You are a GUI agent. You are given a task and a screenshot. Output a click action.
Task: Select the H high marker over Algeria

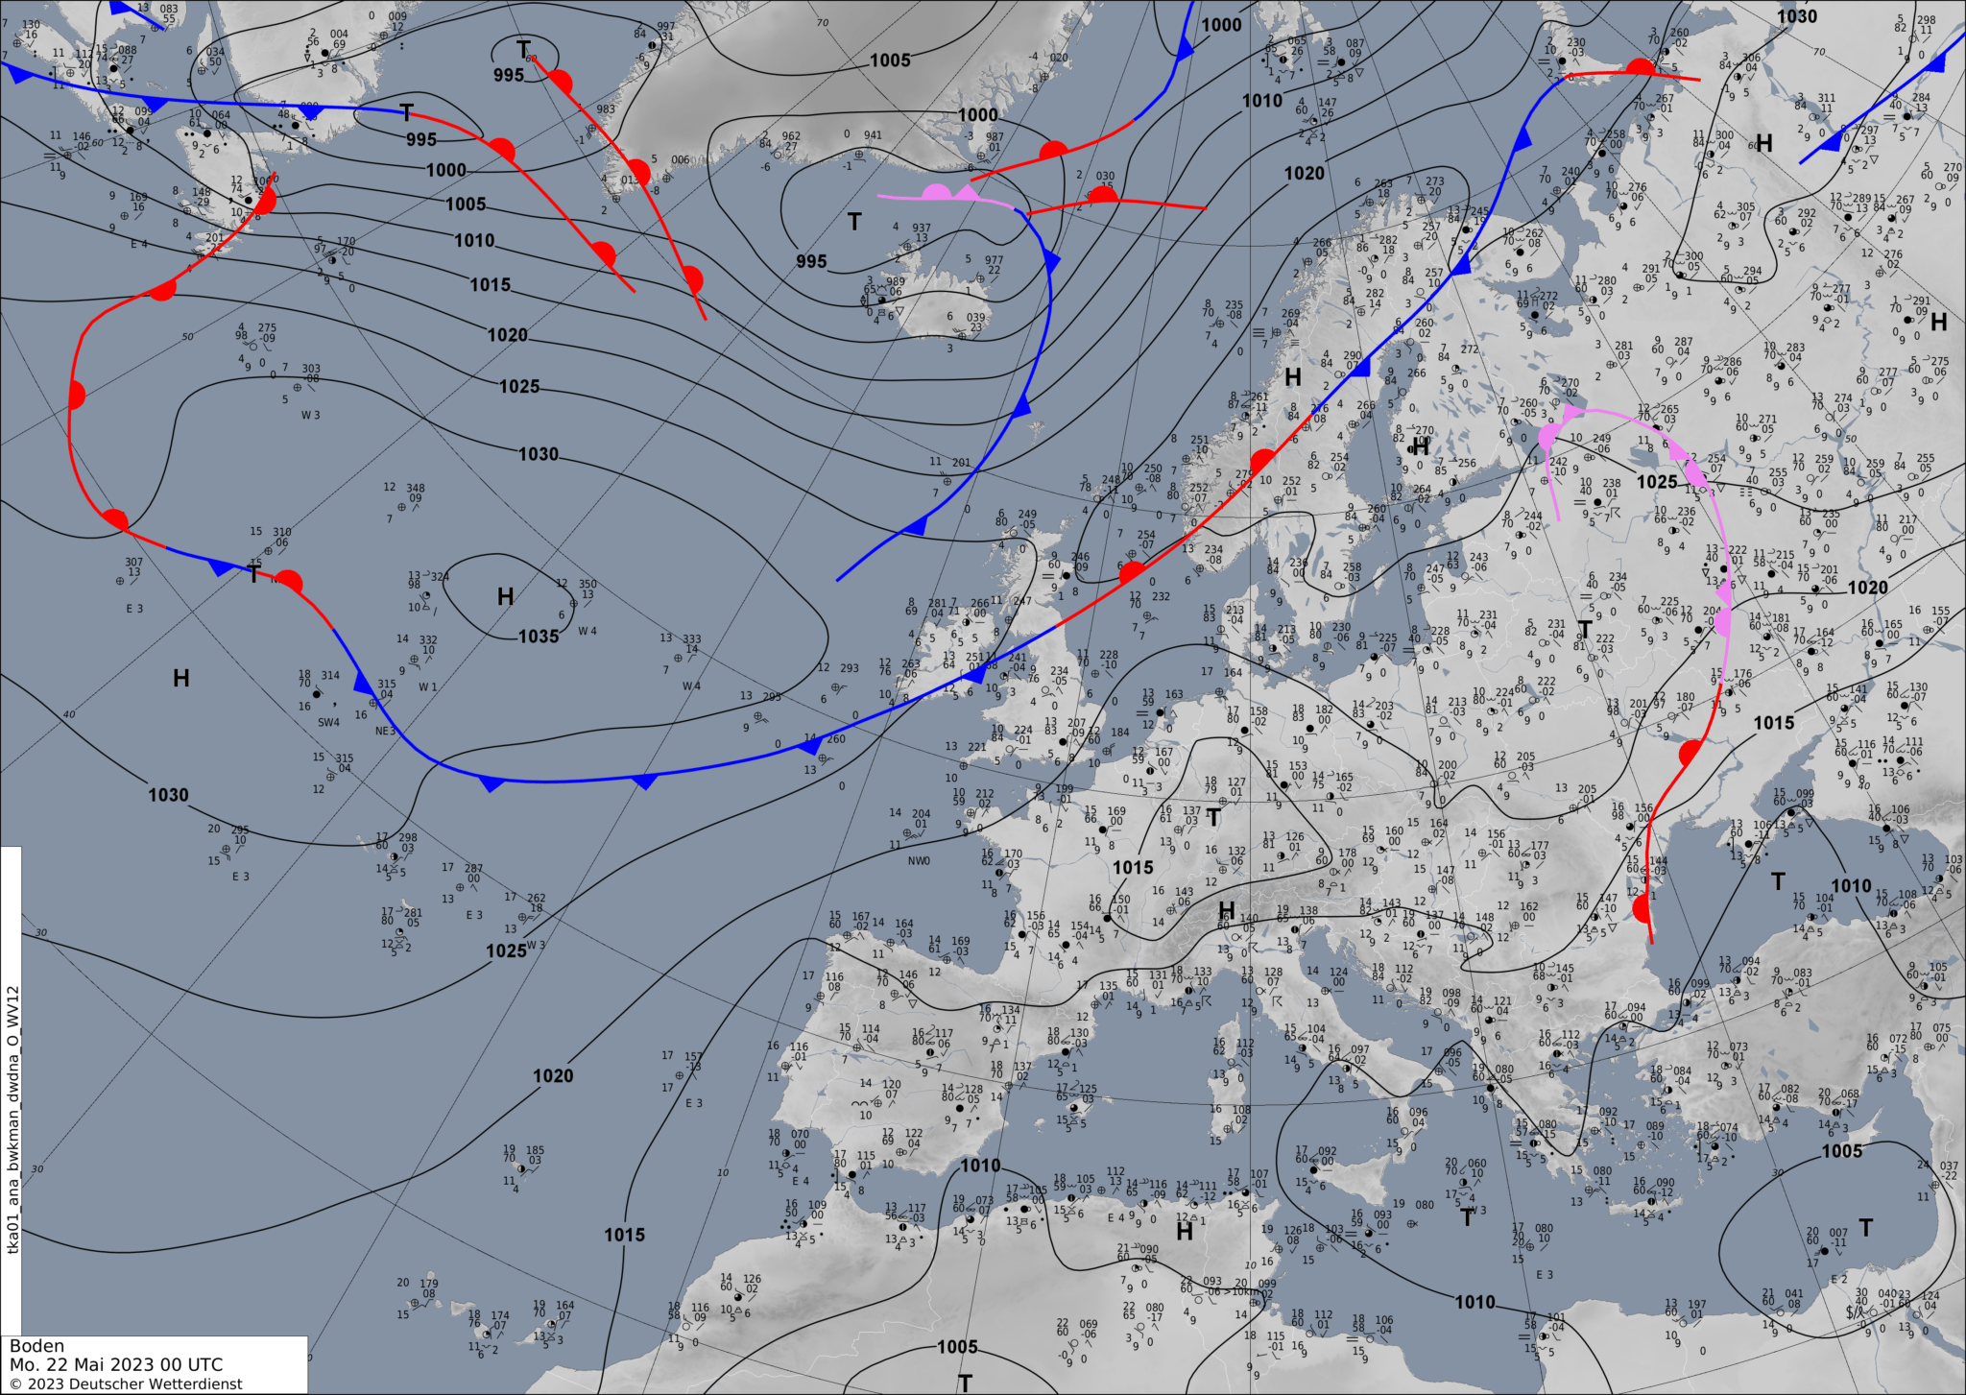[1185, 1231]
